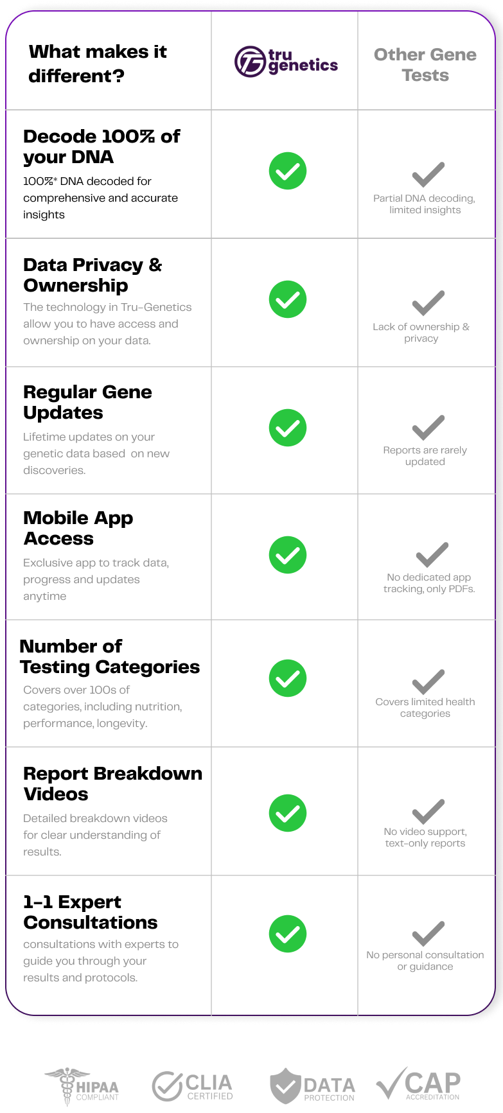This screenshot has width=503, height=1113.
Task: Click the 'Mobile App Access' title
Action: click(78, 528)
